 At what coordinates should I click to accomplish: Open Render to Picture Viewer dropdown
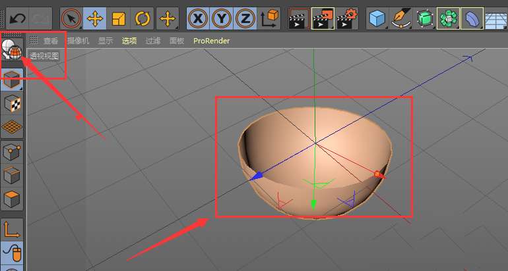click(323, 18)
